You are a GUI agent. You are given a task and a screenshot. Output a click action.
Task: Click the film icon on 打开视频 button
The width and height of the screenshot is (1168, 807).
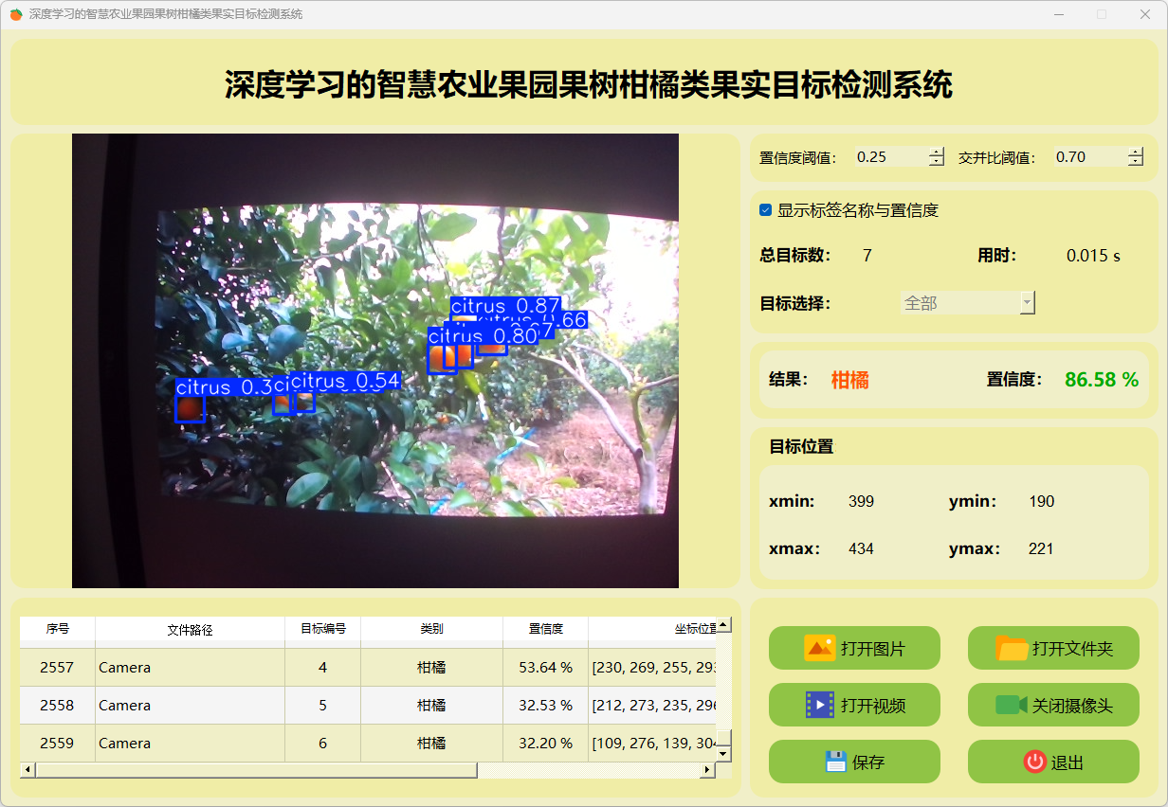click(x=819, y=705)
